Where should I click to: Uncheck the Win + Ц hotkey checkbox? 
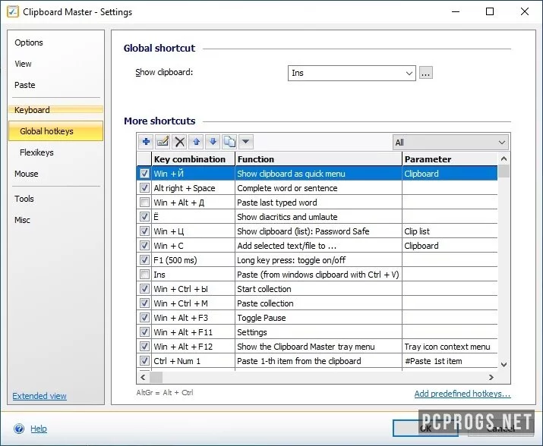[x=144, y=231]
